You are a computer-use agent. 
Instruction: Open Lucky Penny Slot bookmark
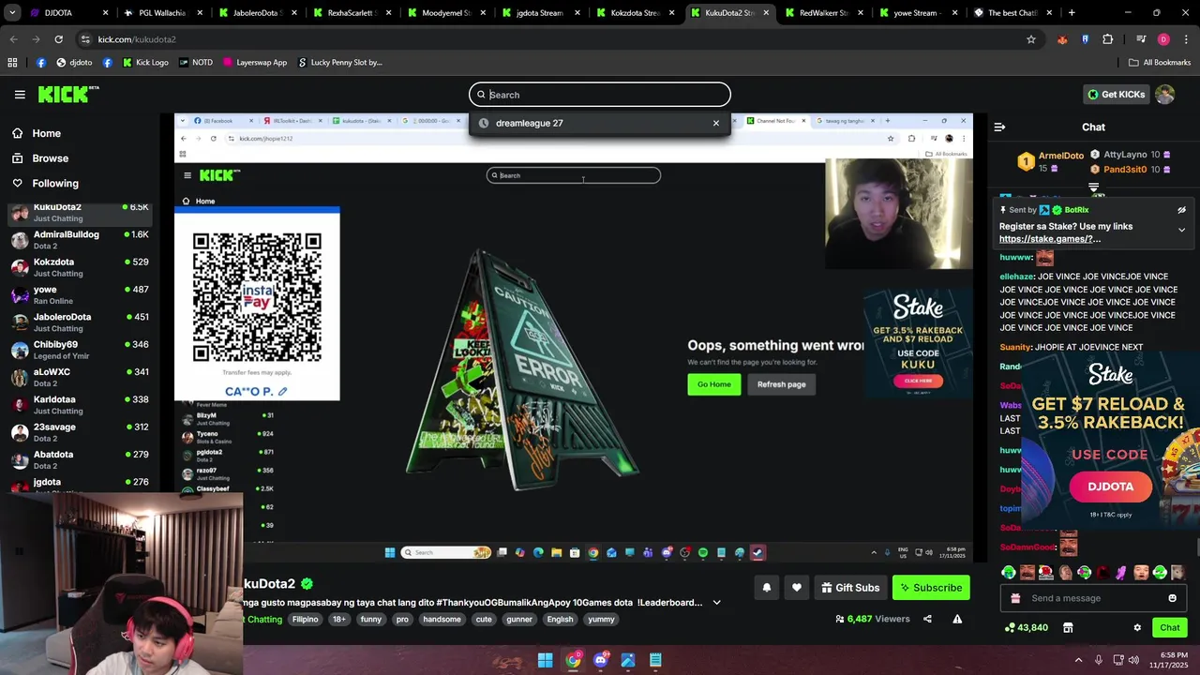point(339,63)
